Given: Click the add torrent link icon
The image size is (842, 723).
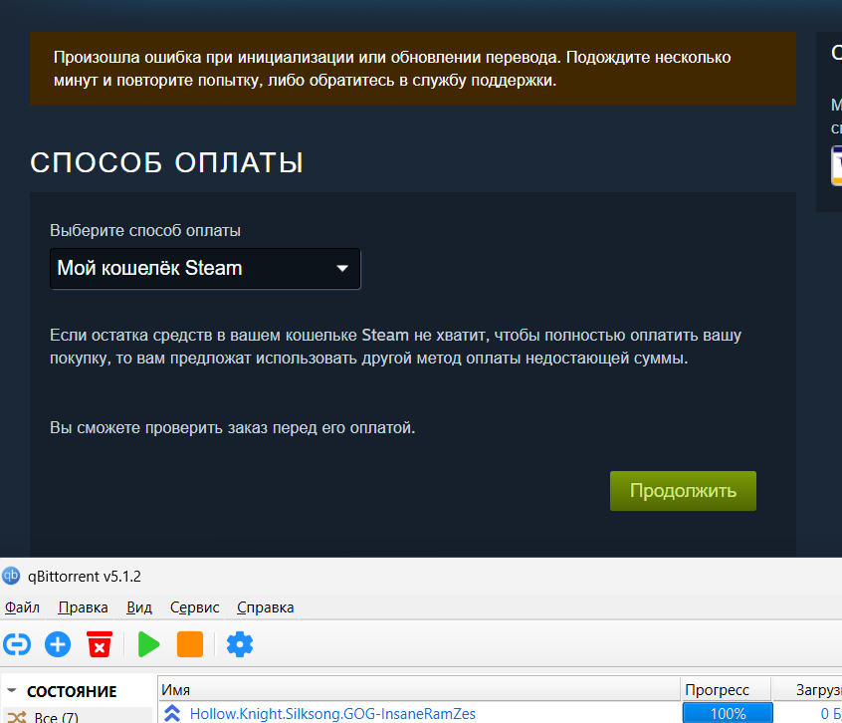Looking at the screenshot, I should pos(15,644).
